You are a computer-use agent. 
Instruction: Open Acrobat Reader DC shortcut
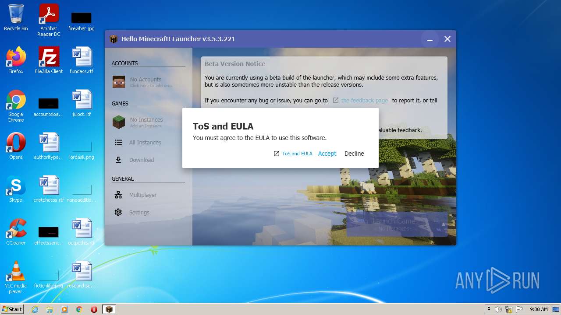(x=49, y=20)
